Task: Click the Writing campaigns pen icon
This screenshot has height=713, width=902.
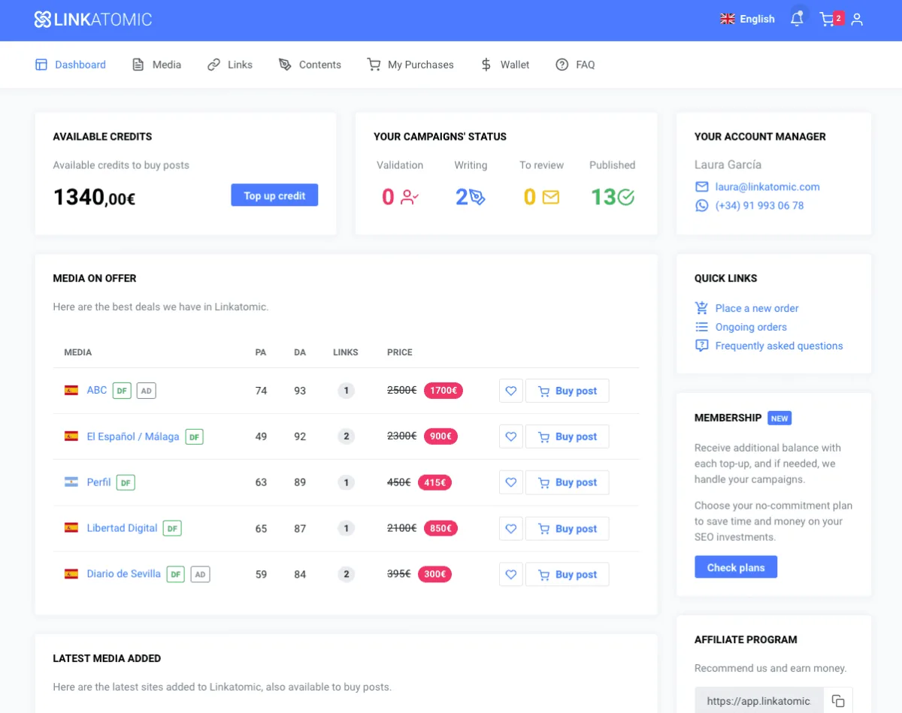Action: (477, 197)
